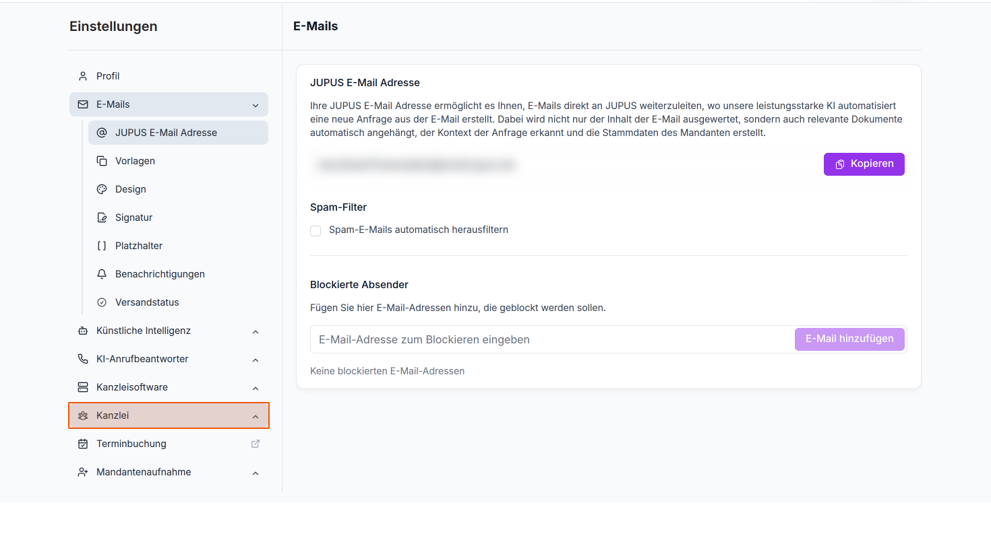Focus the E-Mail-Adresse zum Blockieren field
This screenshot has height=540, width=991.
pyautogui.click(x=553, y=339)
